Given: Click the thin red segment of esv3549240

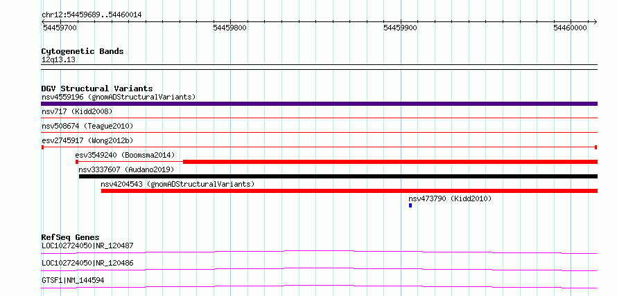Looking at the screenshot, I should (130, 162).
